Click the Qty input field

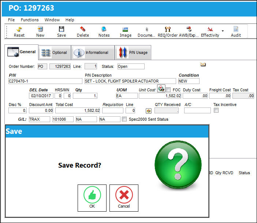(85, 96)
